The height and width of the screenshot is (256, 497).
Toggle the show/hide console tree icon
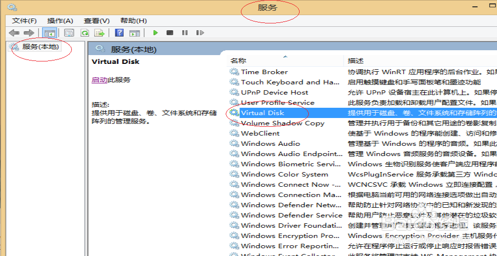coord(49,33)
